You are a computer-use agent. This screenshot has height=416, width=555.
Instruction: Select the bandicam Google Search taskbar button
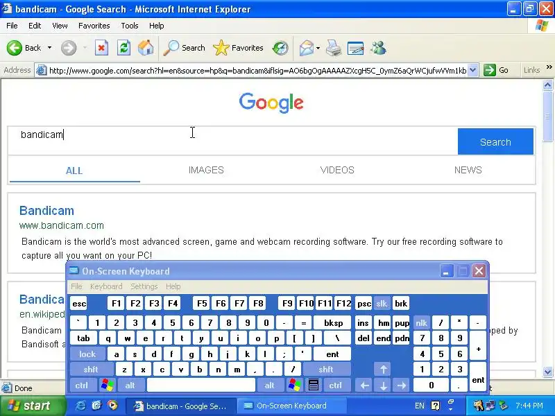180,406
